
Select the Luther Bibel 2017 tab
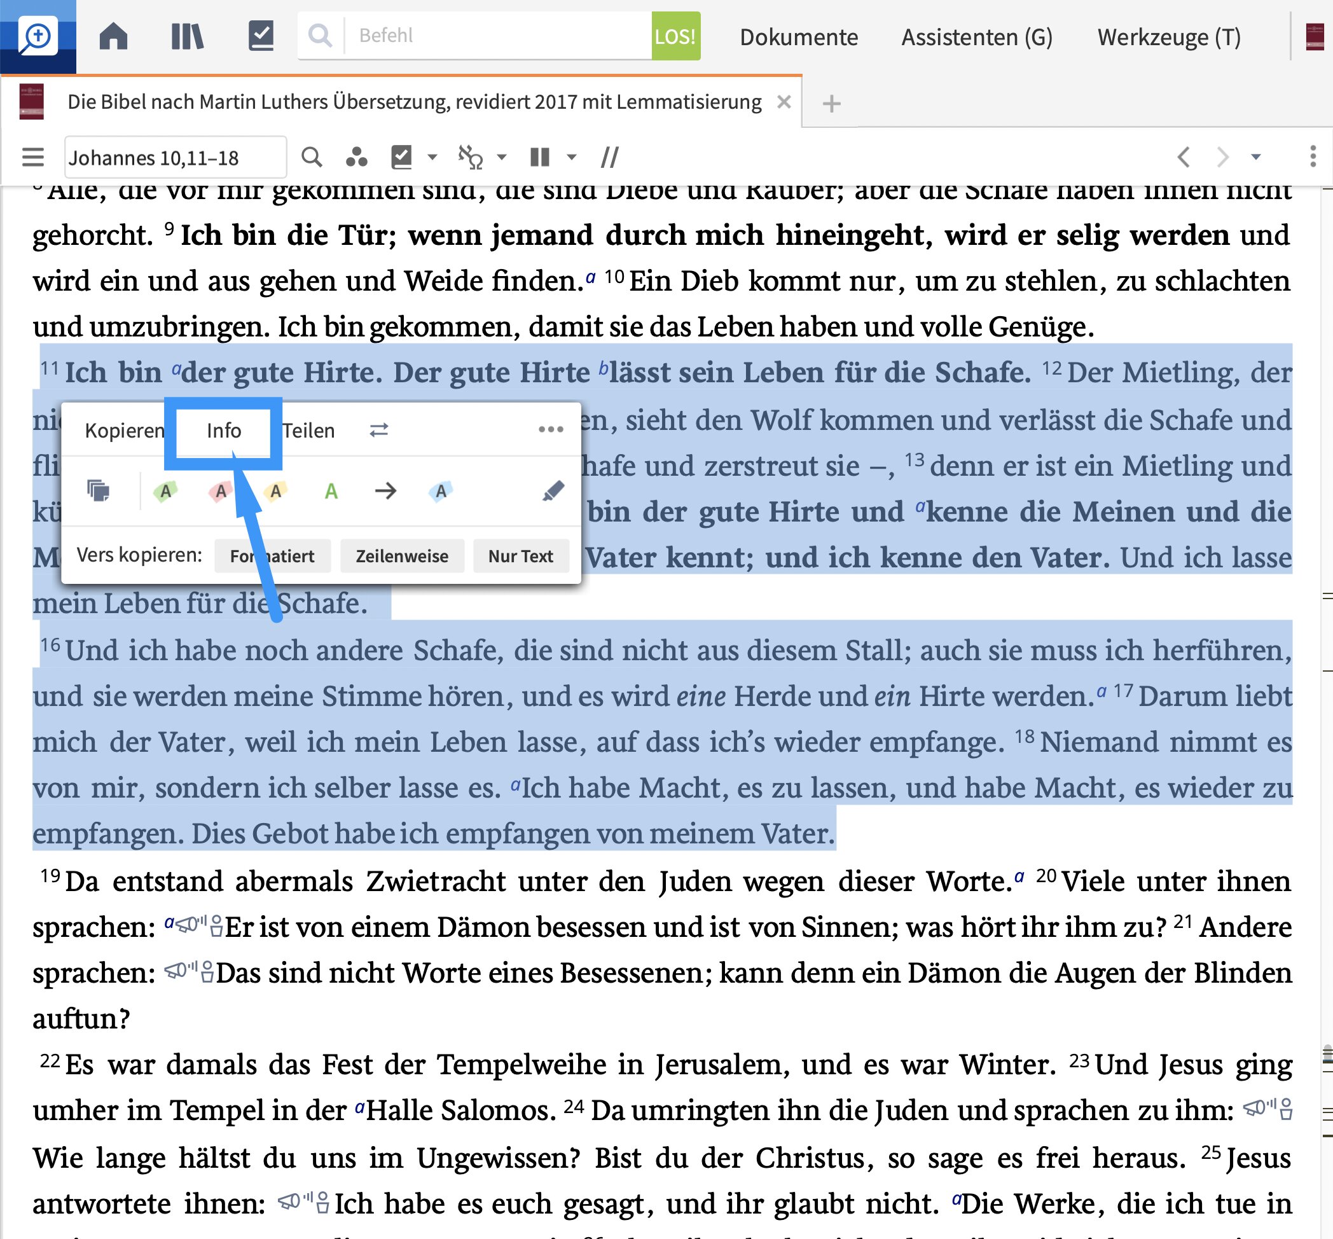pos(414,102)
